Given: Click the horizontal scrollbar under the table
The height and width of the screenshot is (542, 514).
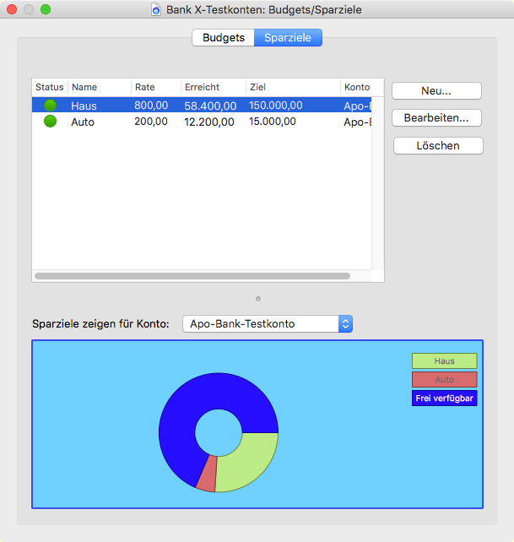Looking at the screenshot, I should [x=192, y=276].
